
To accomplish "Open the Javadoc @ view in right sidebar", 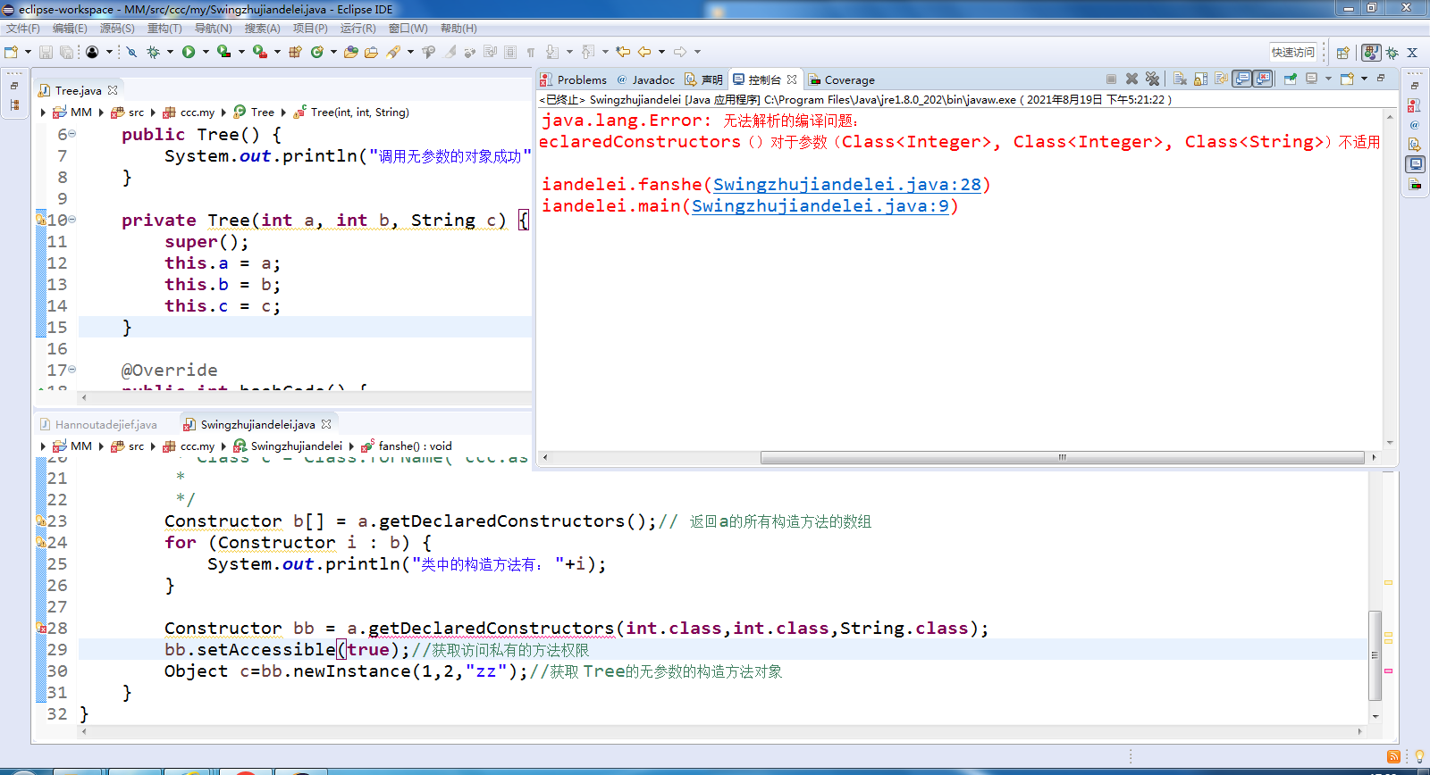I will point(1415,125).
